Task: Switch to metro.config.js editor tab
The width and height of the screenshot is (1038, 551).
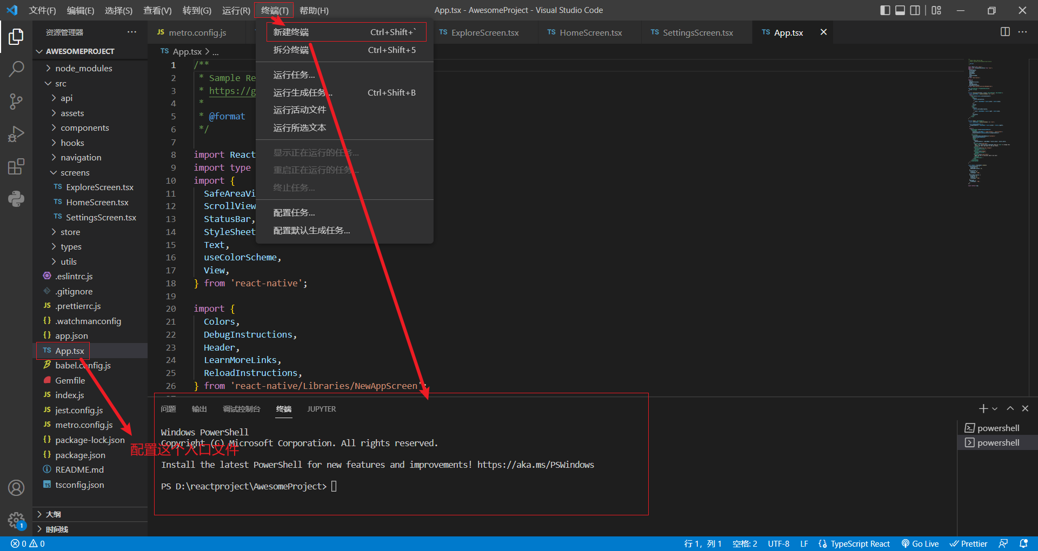Action: pyautogui.click(x=197, y=32)
